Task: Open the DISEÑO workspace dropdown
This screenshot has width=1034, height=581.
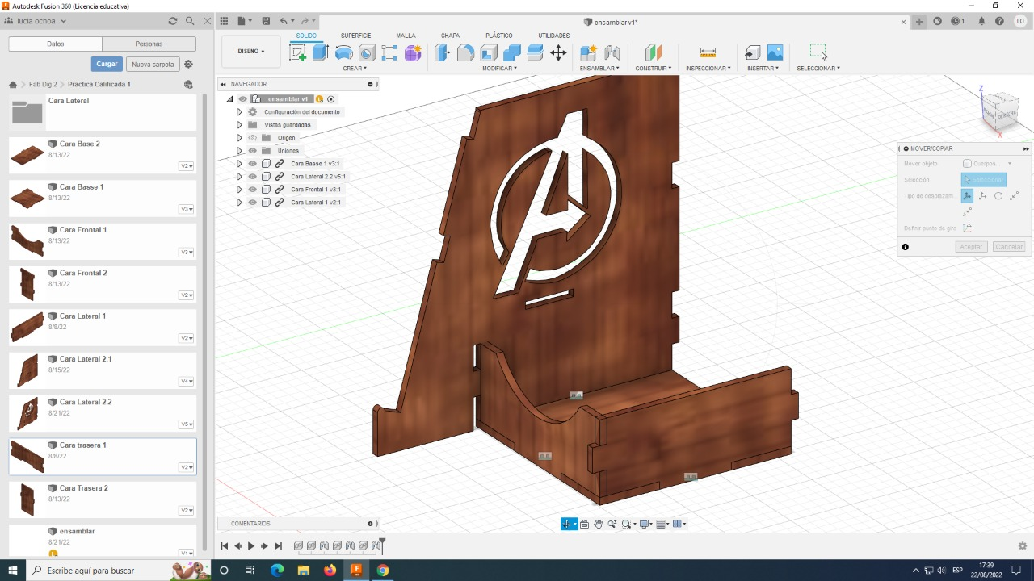Action: 251,51
